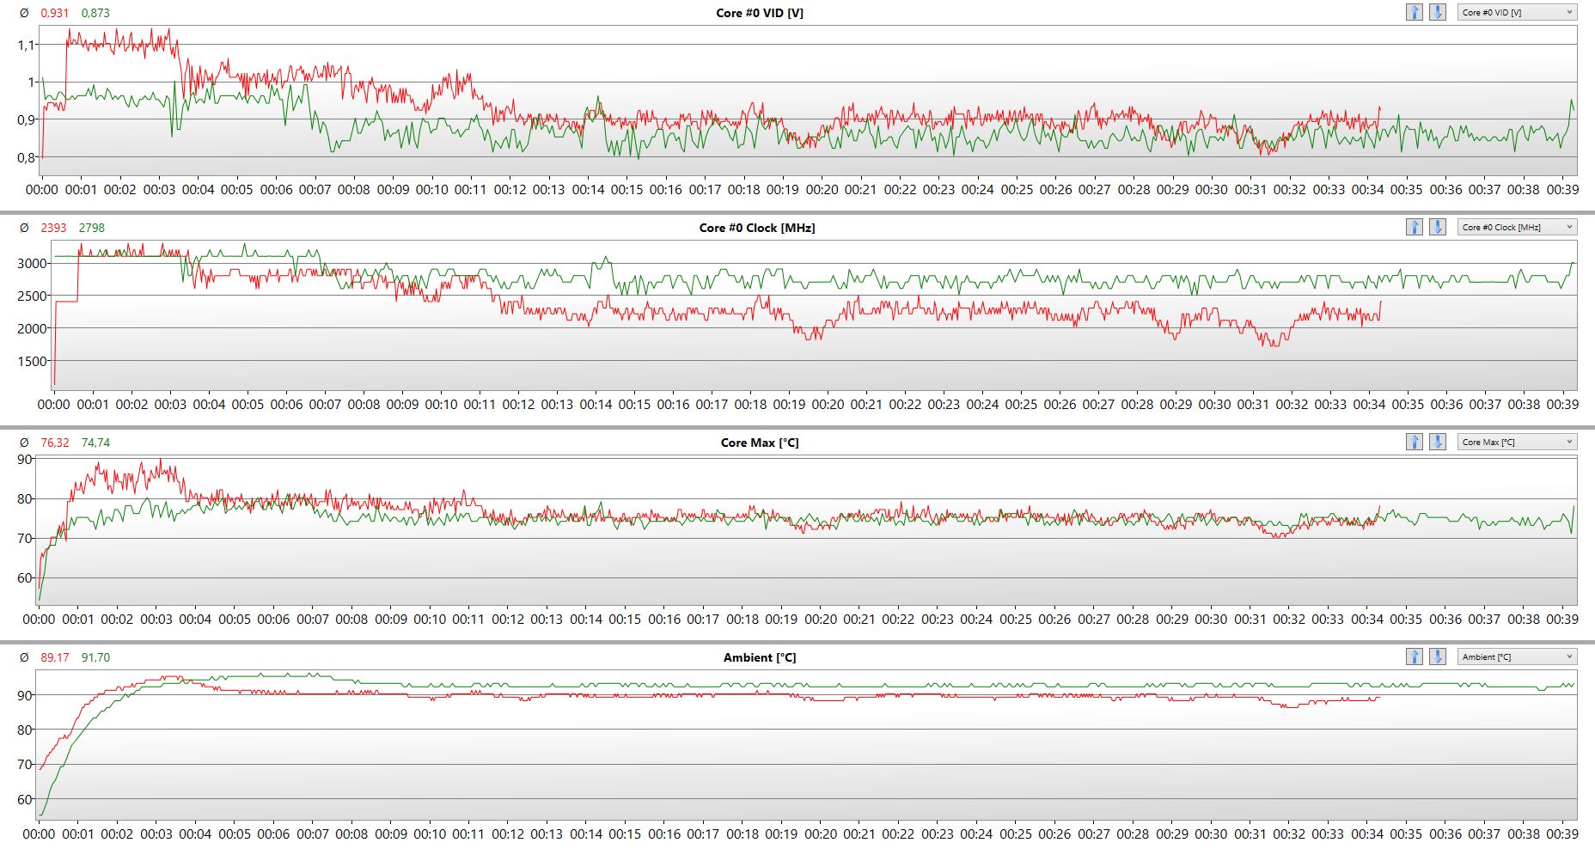
Task: Click the red average value 0,931
Action: click(x=55, y=13)
